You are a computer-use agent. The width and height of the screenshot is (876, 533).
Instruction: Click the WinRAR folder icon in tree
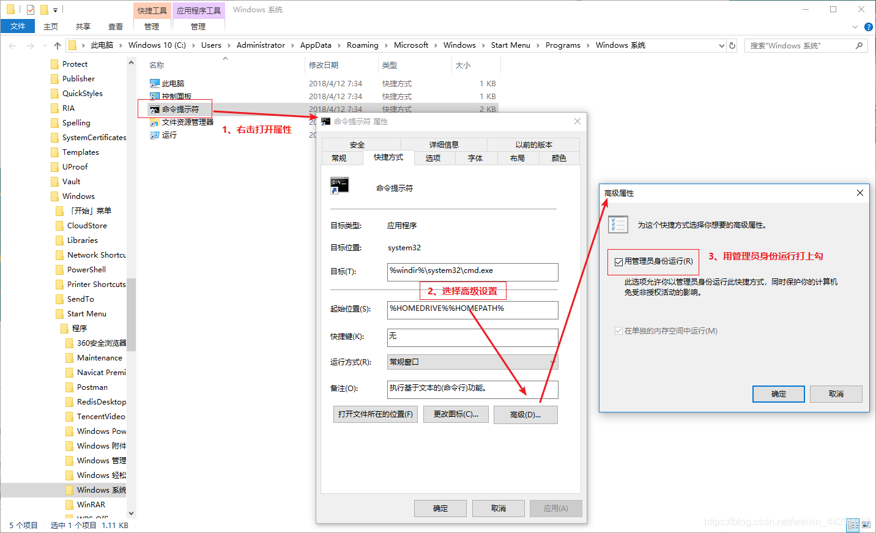coord(70,505)
